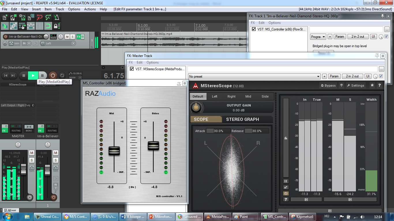Open MStereoScope Settings wrench button

point(355,85)
